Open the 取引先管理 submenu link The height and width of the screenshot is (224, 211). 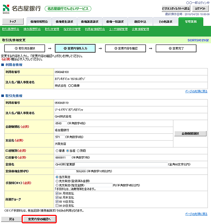52,29
